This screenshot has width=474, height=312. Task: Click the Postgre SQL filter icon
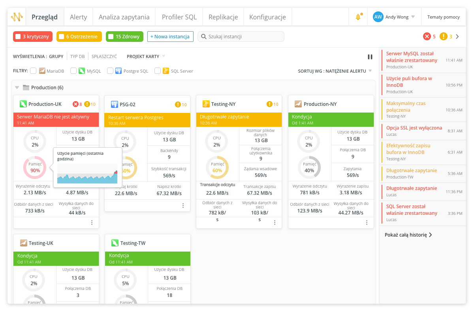coord(118,71)
